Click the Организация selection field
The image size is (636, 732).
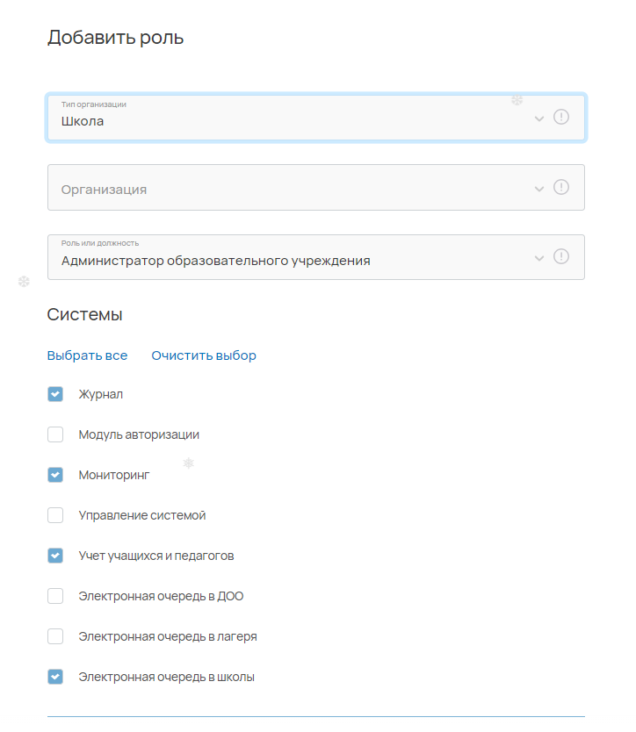click(x=316, y=187)
